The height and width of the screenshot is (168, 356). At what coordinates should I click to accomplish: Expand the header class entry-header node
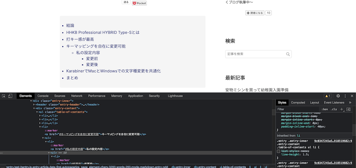point(34,104)
